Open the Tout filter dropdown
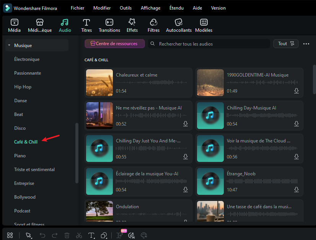Viewport: 316px width, 240px height. [286, 44]
